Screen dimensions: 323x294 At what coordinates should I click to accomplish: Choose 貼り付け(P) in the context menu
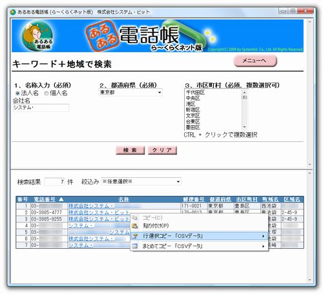(199, 226)
